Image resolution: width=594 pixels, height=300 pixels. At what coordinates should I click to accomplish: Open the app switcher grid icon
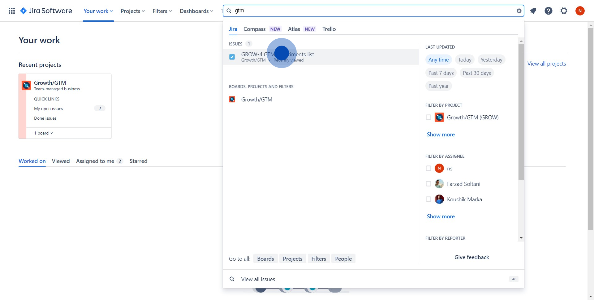pyautogui.click(x=12, y=11)
